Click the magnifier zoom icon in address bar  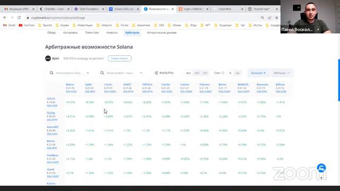click(262, 18)
